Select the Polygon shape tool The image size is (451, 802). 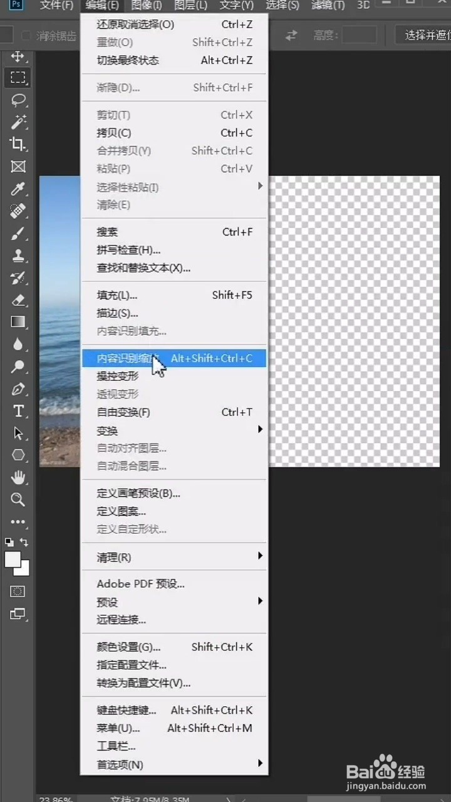point(18,455)
